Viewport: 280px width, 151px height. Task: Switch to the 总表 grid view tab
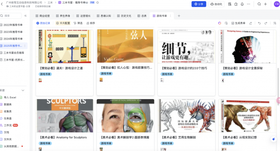[x=142, y=16]
